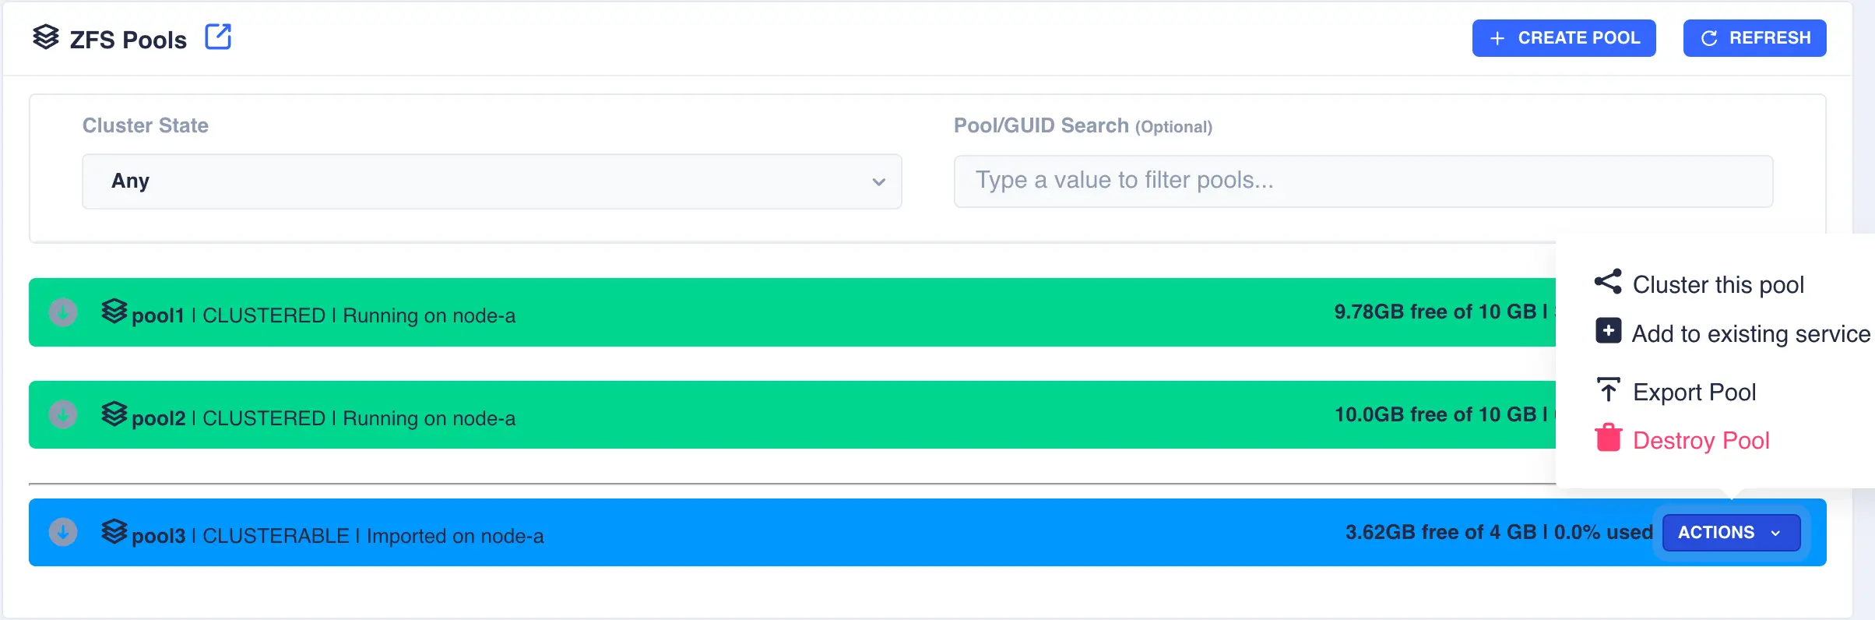Click the Destroy Pool trash icon

click(x=1608, y=439)
